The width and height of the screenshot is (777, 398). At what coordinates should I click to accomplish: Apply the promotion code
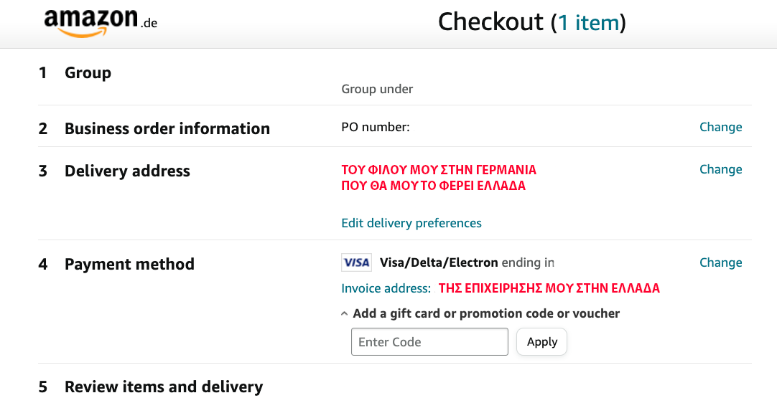point(541,341)
